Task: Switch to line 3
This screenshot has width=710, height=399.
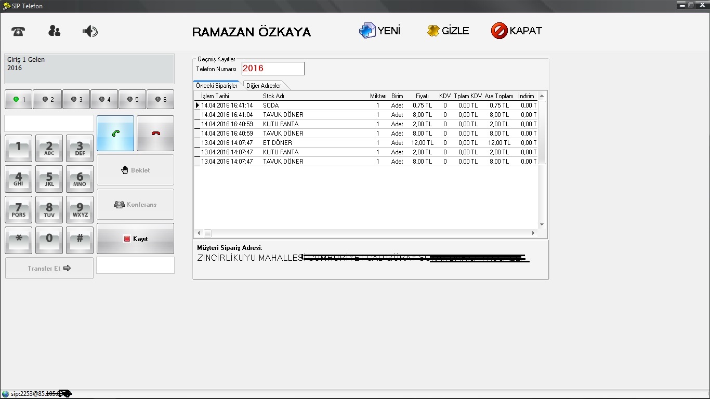Action: [76, 99]
